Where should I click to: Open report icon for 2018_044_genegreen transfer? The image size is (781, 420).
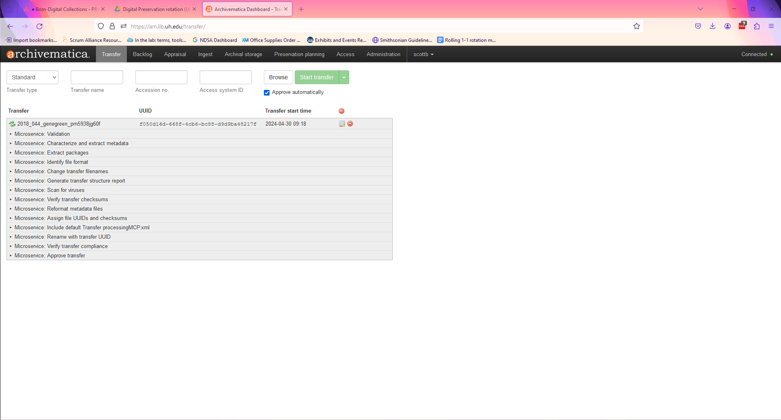coord(342,124)
